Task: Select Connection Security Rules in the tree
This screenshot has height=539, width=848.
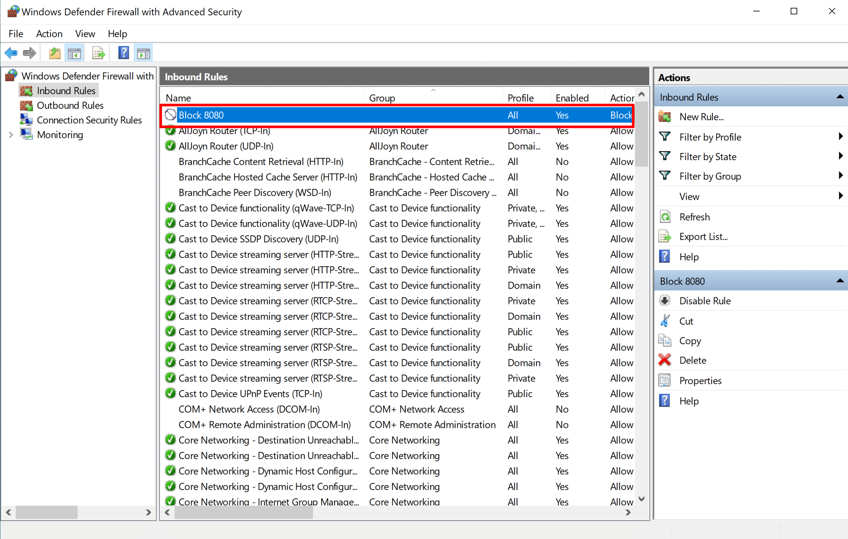Action: click(x=89, y=120)
